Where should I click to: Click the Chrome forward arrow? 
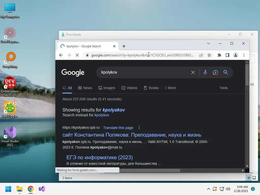(69, 55)
